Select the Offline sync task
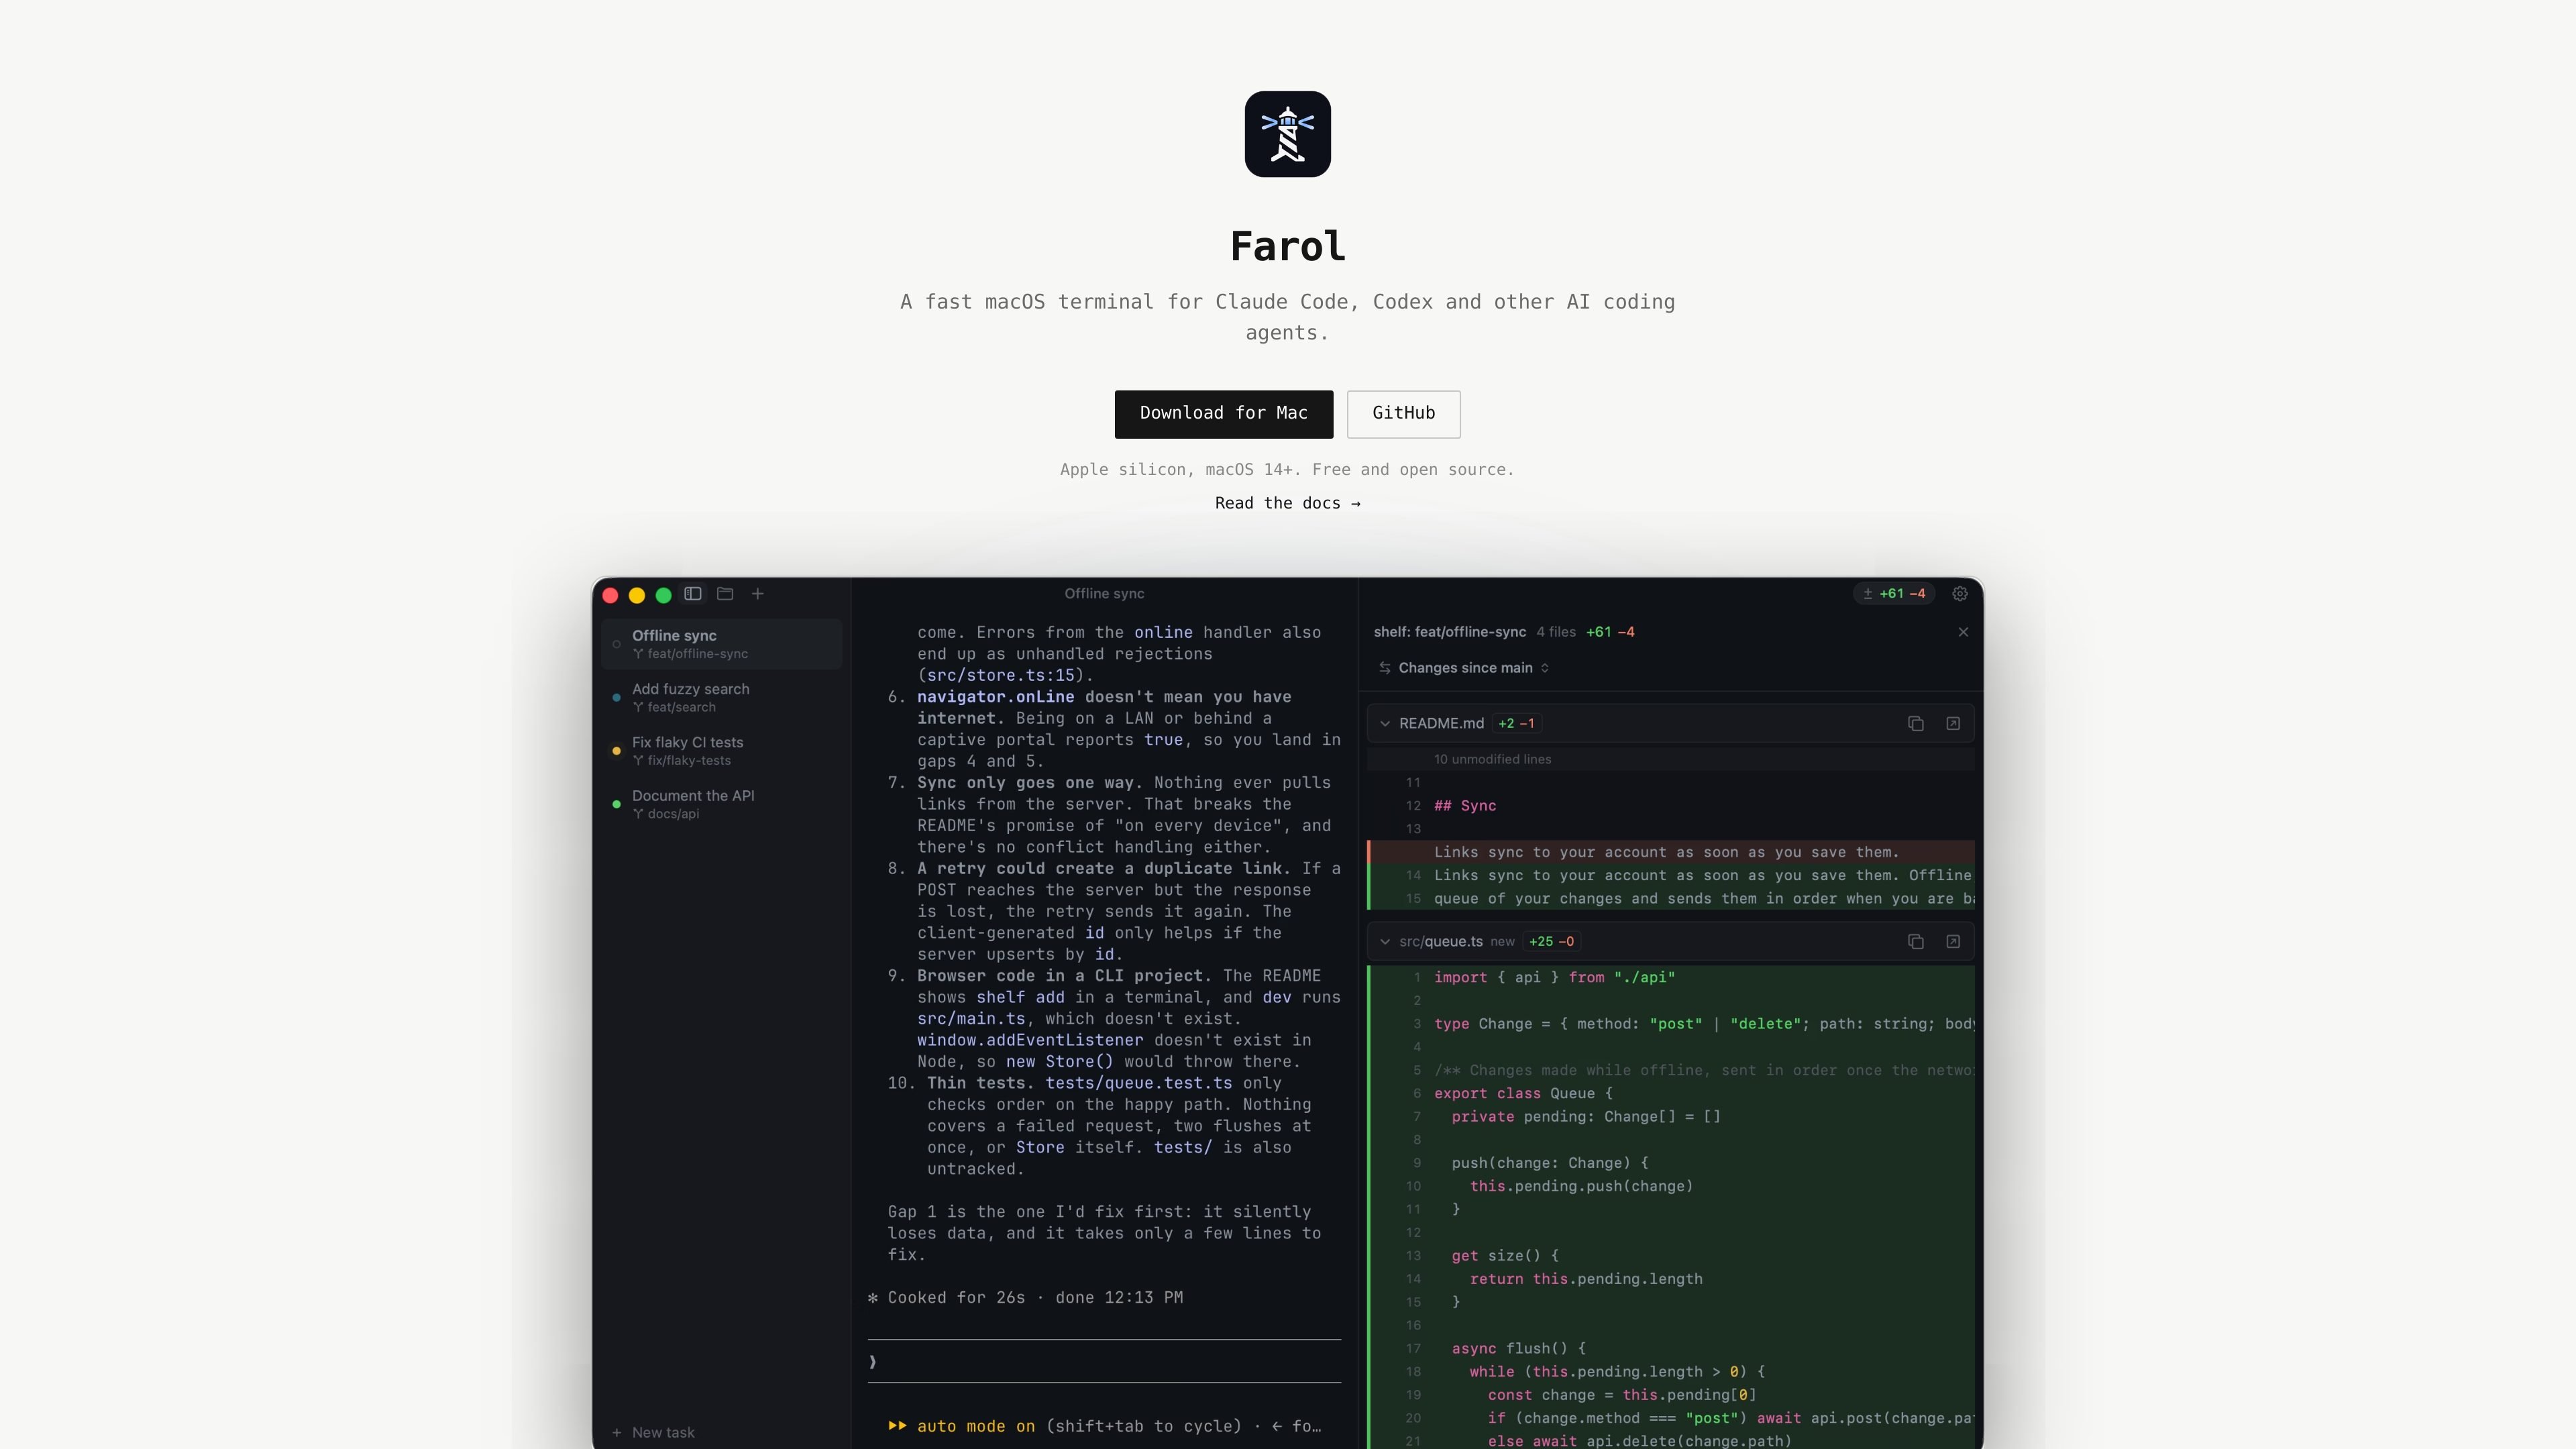Screen dimensions: 2576x1449 point(721,644)
